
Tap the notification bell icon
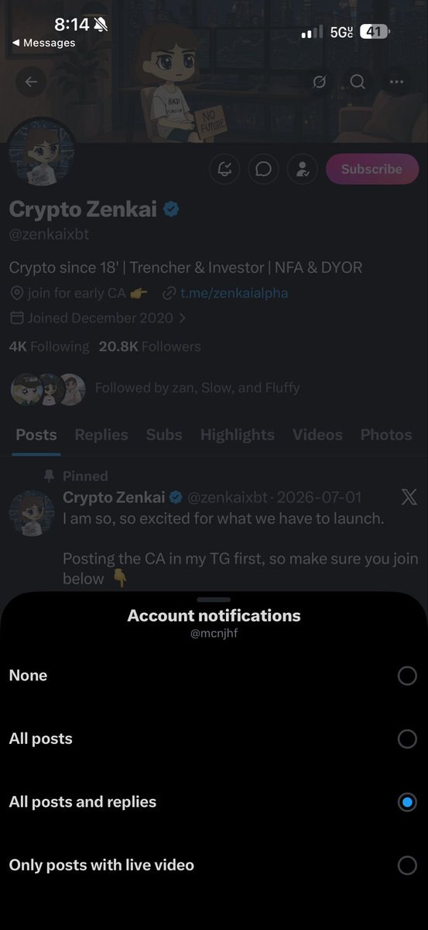pos(225,169)
